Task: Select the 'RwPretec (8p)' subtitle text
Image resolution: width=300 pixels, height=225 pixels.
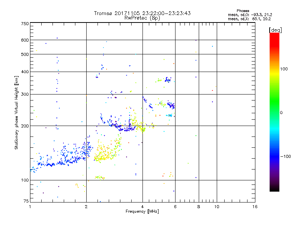Action: [142, 18]
